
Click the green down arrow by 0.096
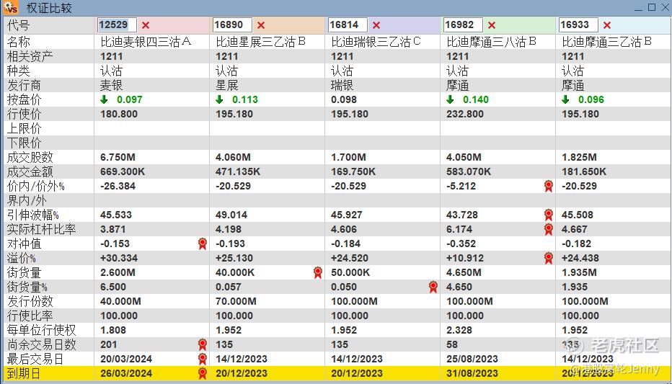pyautogui.click(x=565, y=99)
